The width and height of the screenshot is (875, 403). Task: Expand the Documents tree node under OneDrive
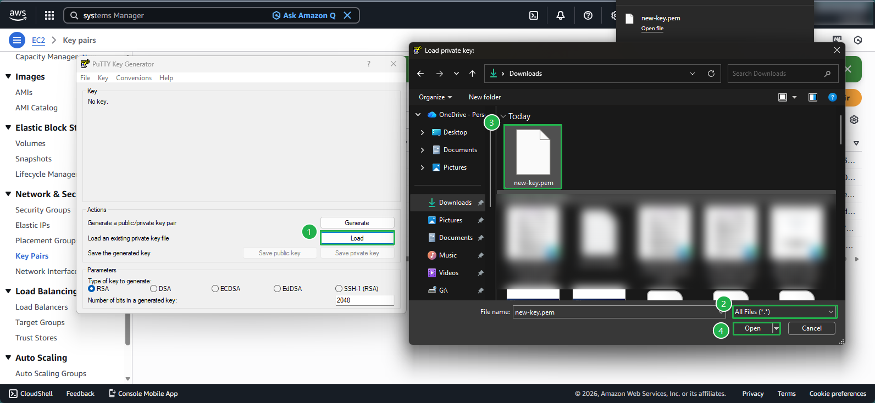tap(422, 150)
